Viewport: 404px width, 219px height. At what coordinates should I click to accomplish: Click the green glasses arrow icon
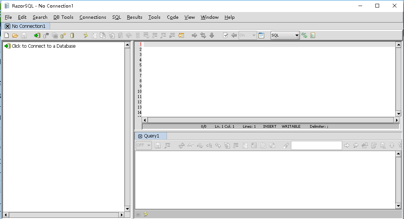tap(304, 35)
